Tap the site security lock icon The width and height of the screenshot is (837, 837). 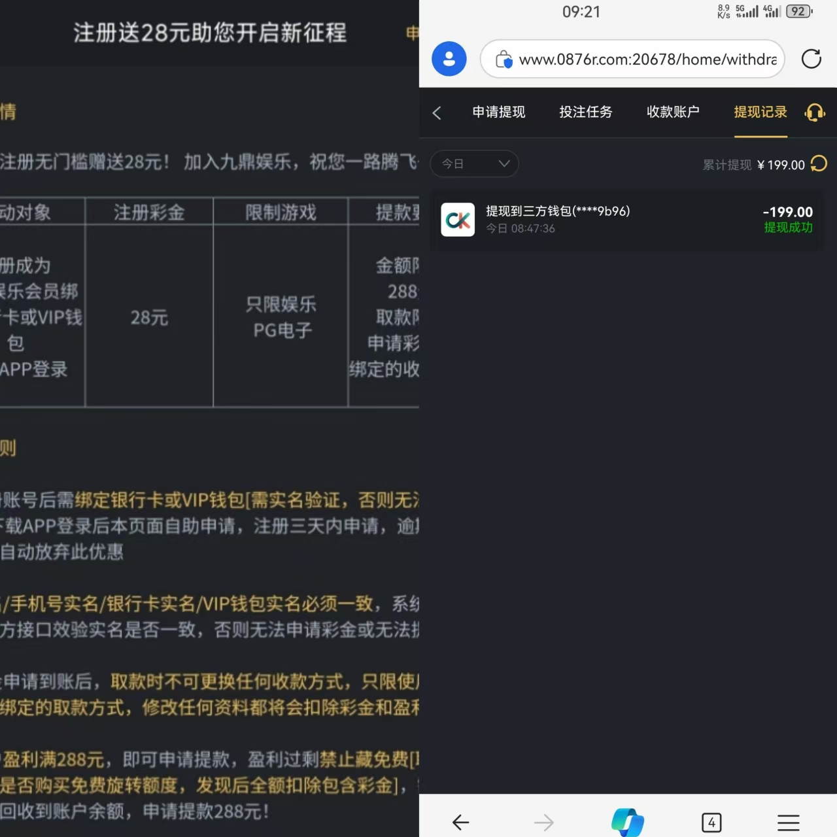click(x=504, y=60)
